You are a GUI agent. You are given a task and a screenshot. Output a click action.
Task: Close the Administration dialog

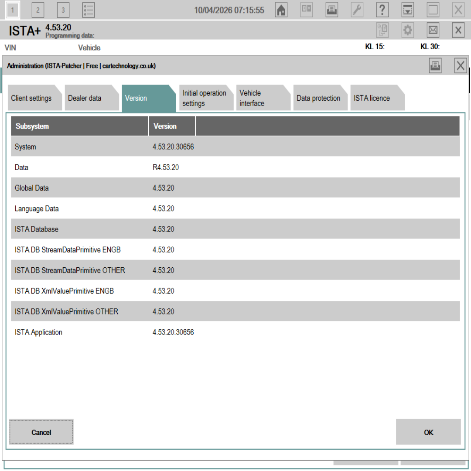click(461, 65)
